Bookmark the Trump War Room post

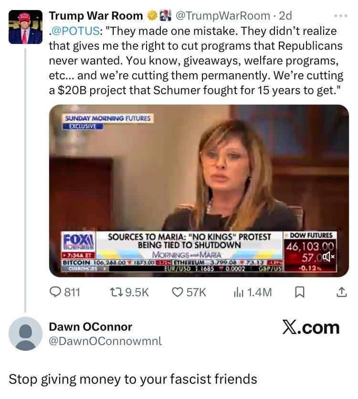click(x=300, y=292)
